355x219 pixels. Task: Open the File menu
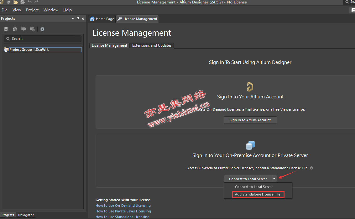click(4, 10)
